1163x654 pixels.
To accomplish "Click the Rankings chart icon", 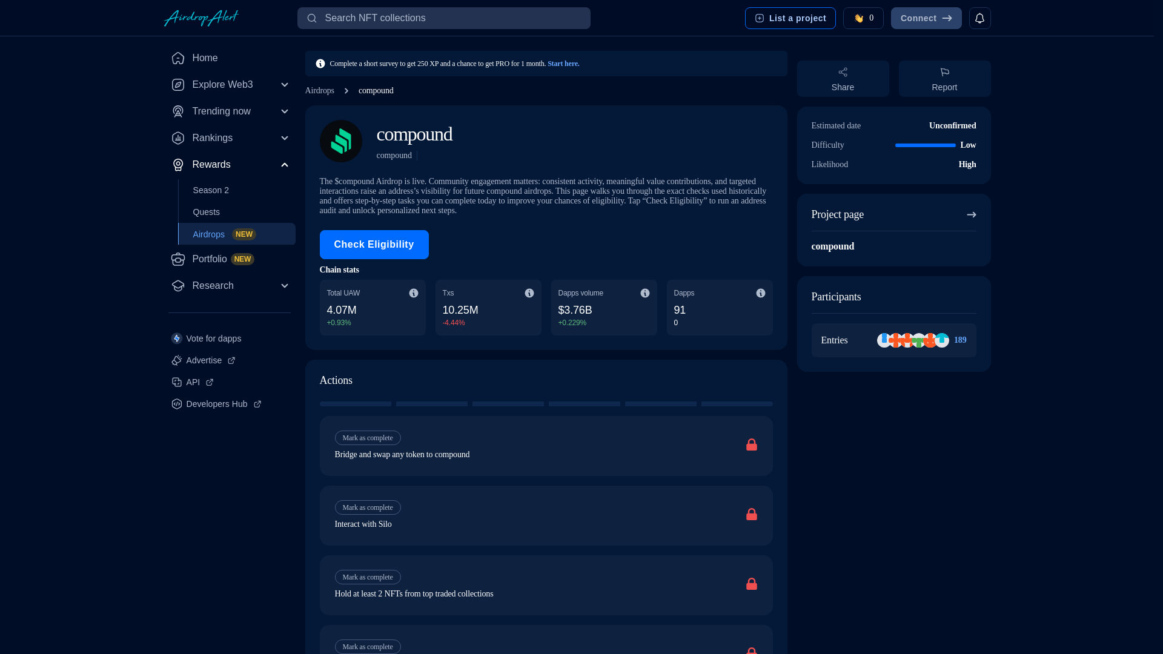I will point(177,138).
